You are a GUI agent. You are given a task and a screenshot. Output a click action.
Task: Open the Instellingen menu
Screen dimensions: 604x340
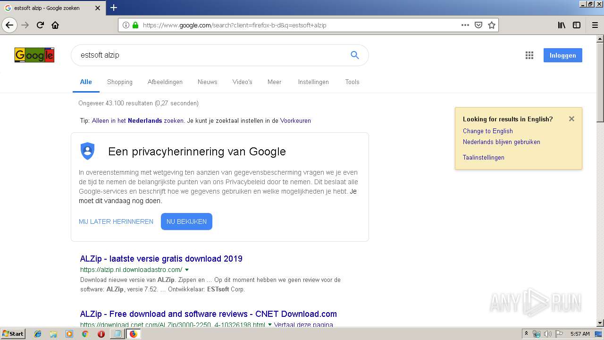tap(313, 82)
